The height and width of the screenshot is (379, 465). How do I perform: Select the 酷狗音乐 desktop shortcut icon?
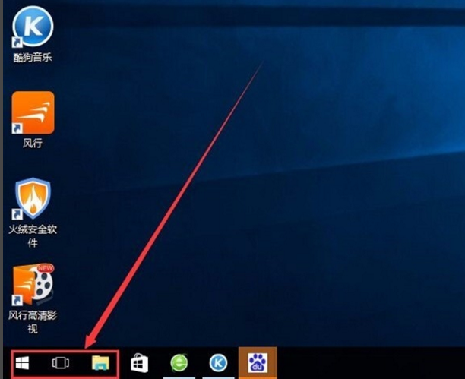33,26
